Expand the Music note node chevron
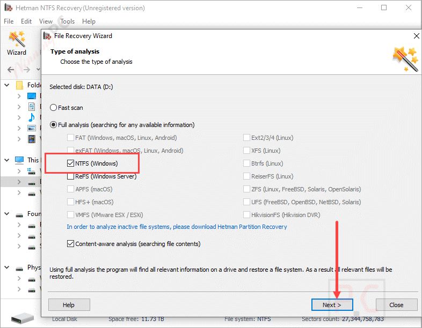422x328 pixels. (19, 117)
